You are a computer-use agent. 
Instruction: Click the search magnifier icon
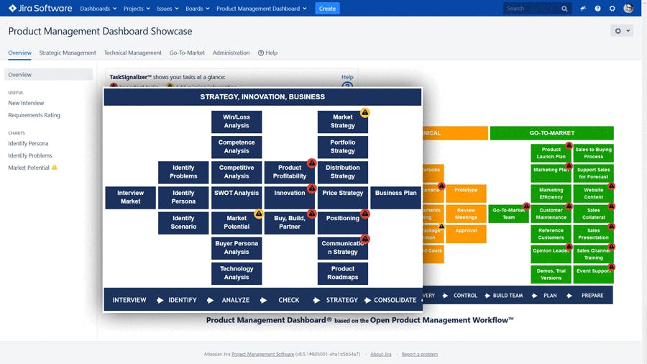[x=564, y=8]
